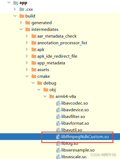The width and height of the screenshot is (120, 159).
Task: Select file libavdevice.so
Action: (x=75, y=110)
